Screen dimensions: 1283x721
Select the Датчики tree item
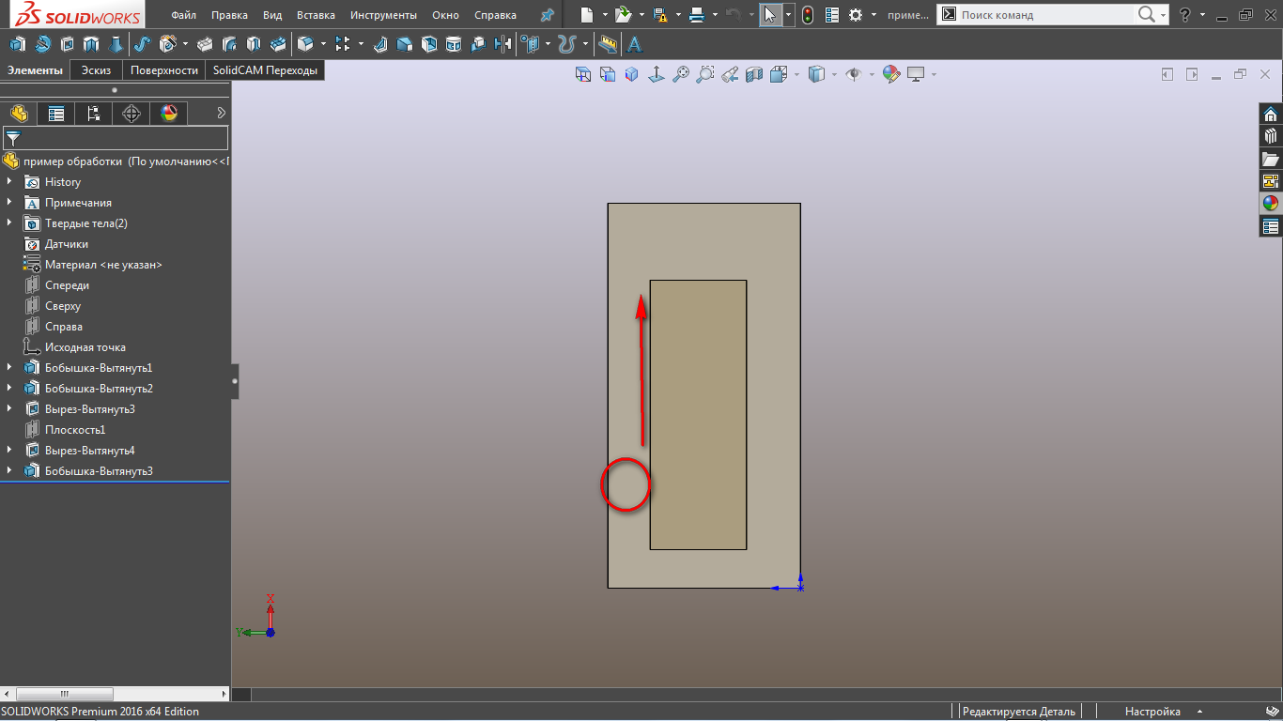point(66,244)
